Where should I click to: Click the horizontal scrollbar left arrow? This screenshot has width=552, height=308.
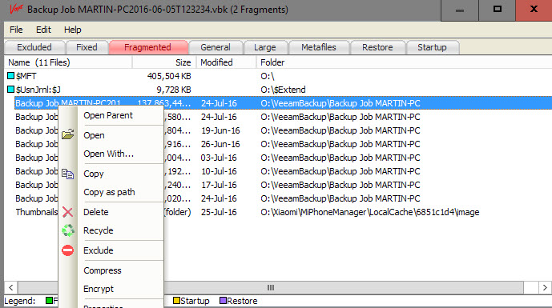[x=11, y=288]
